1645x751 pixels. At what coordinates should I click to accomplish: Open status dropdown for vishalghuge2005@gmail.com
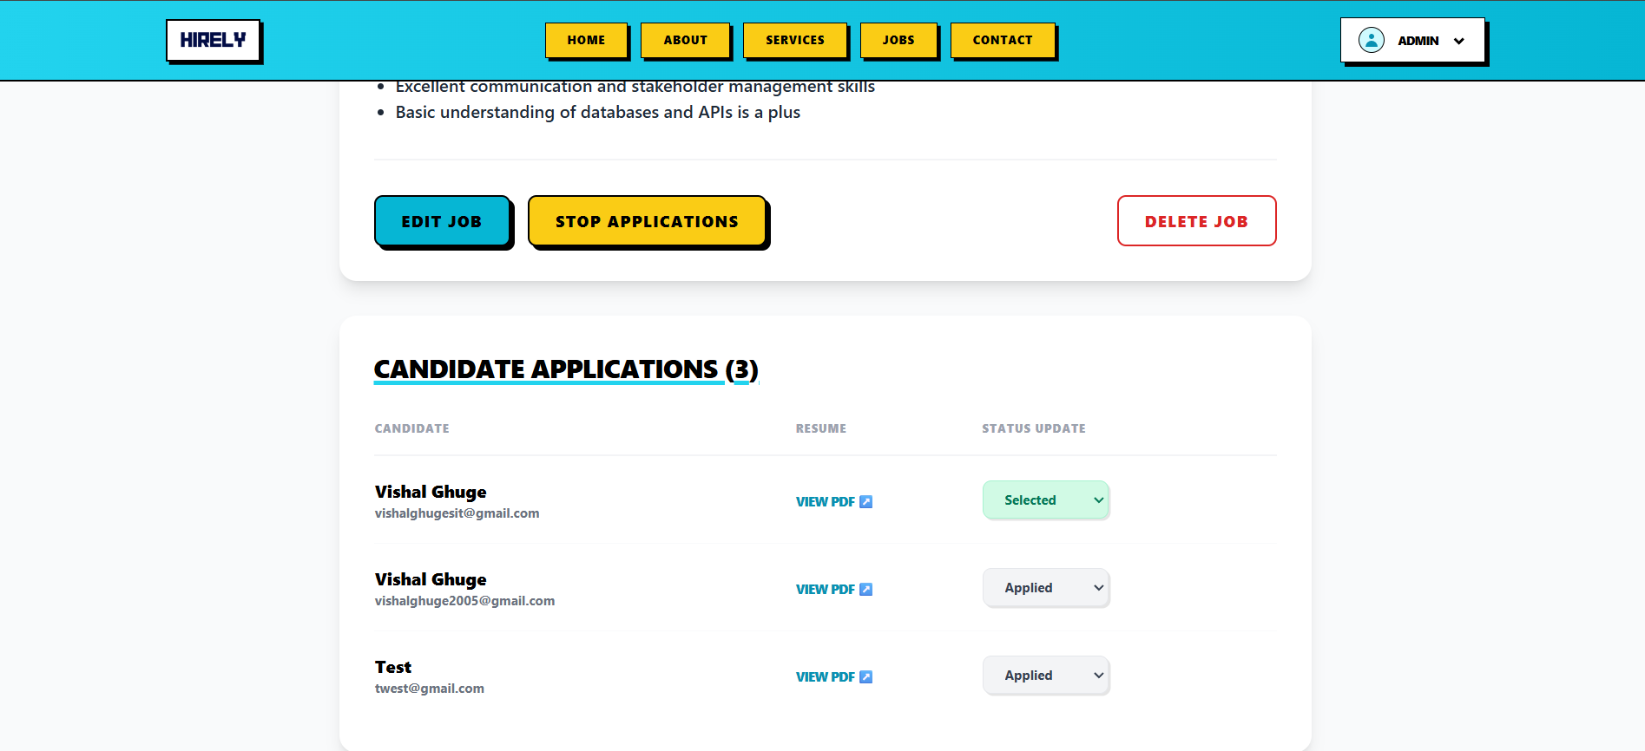click(x=1045, y=588)
